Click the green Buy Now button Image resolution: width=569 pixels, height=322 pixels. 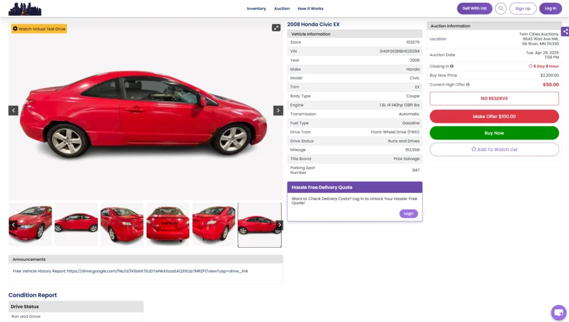coord(494,133)
